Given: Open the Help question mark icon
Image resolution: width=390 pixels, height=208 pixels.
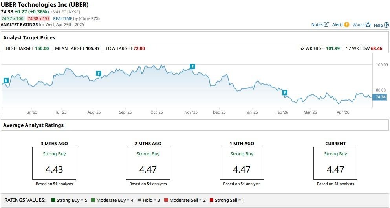Looking at the screenshot, I should 386,25.
